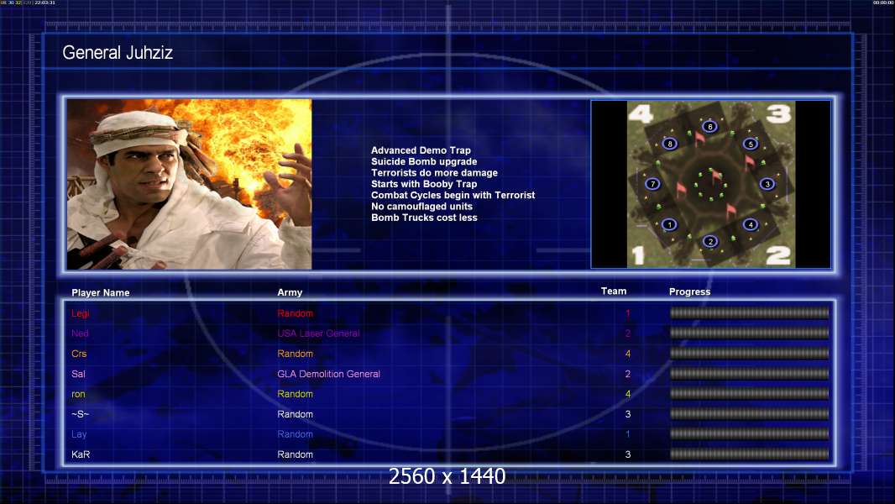Click the Player Name column header
Image resolution: width=895 pixels, height=504 pixels.
(x=101, y=292)
